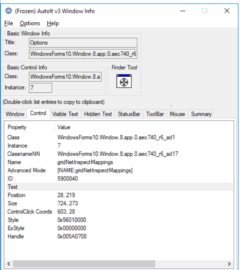Select the ID row 5900040
240x270 pixels.
click(120, 179)
